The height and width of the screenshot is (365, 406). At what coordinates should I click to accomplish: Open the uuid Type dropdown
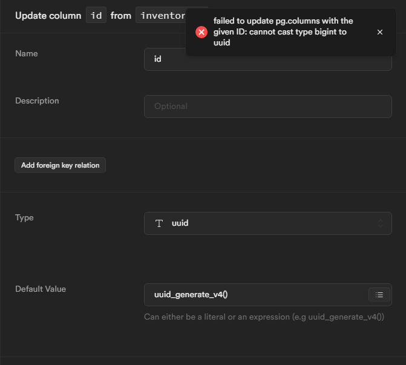[267, 223]
